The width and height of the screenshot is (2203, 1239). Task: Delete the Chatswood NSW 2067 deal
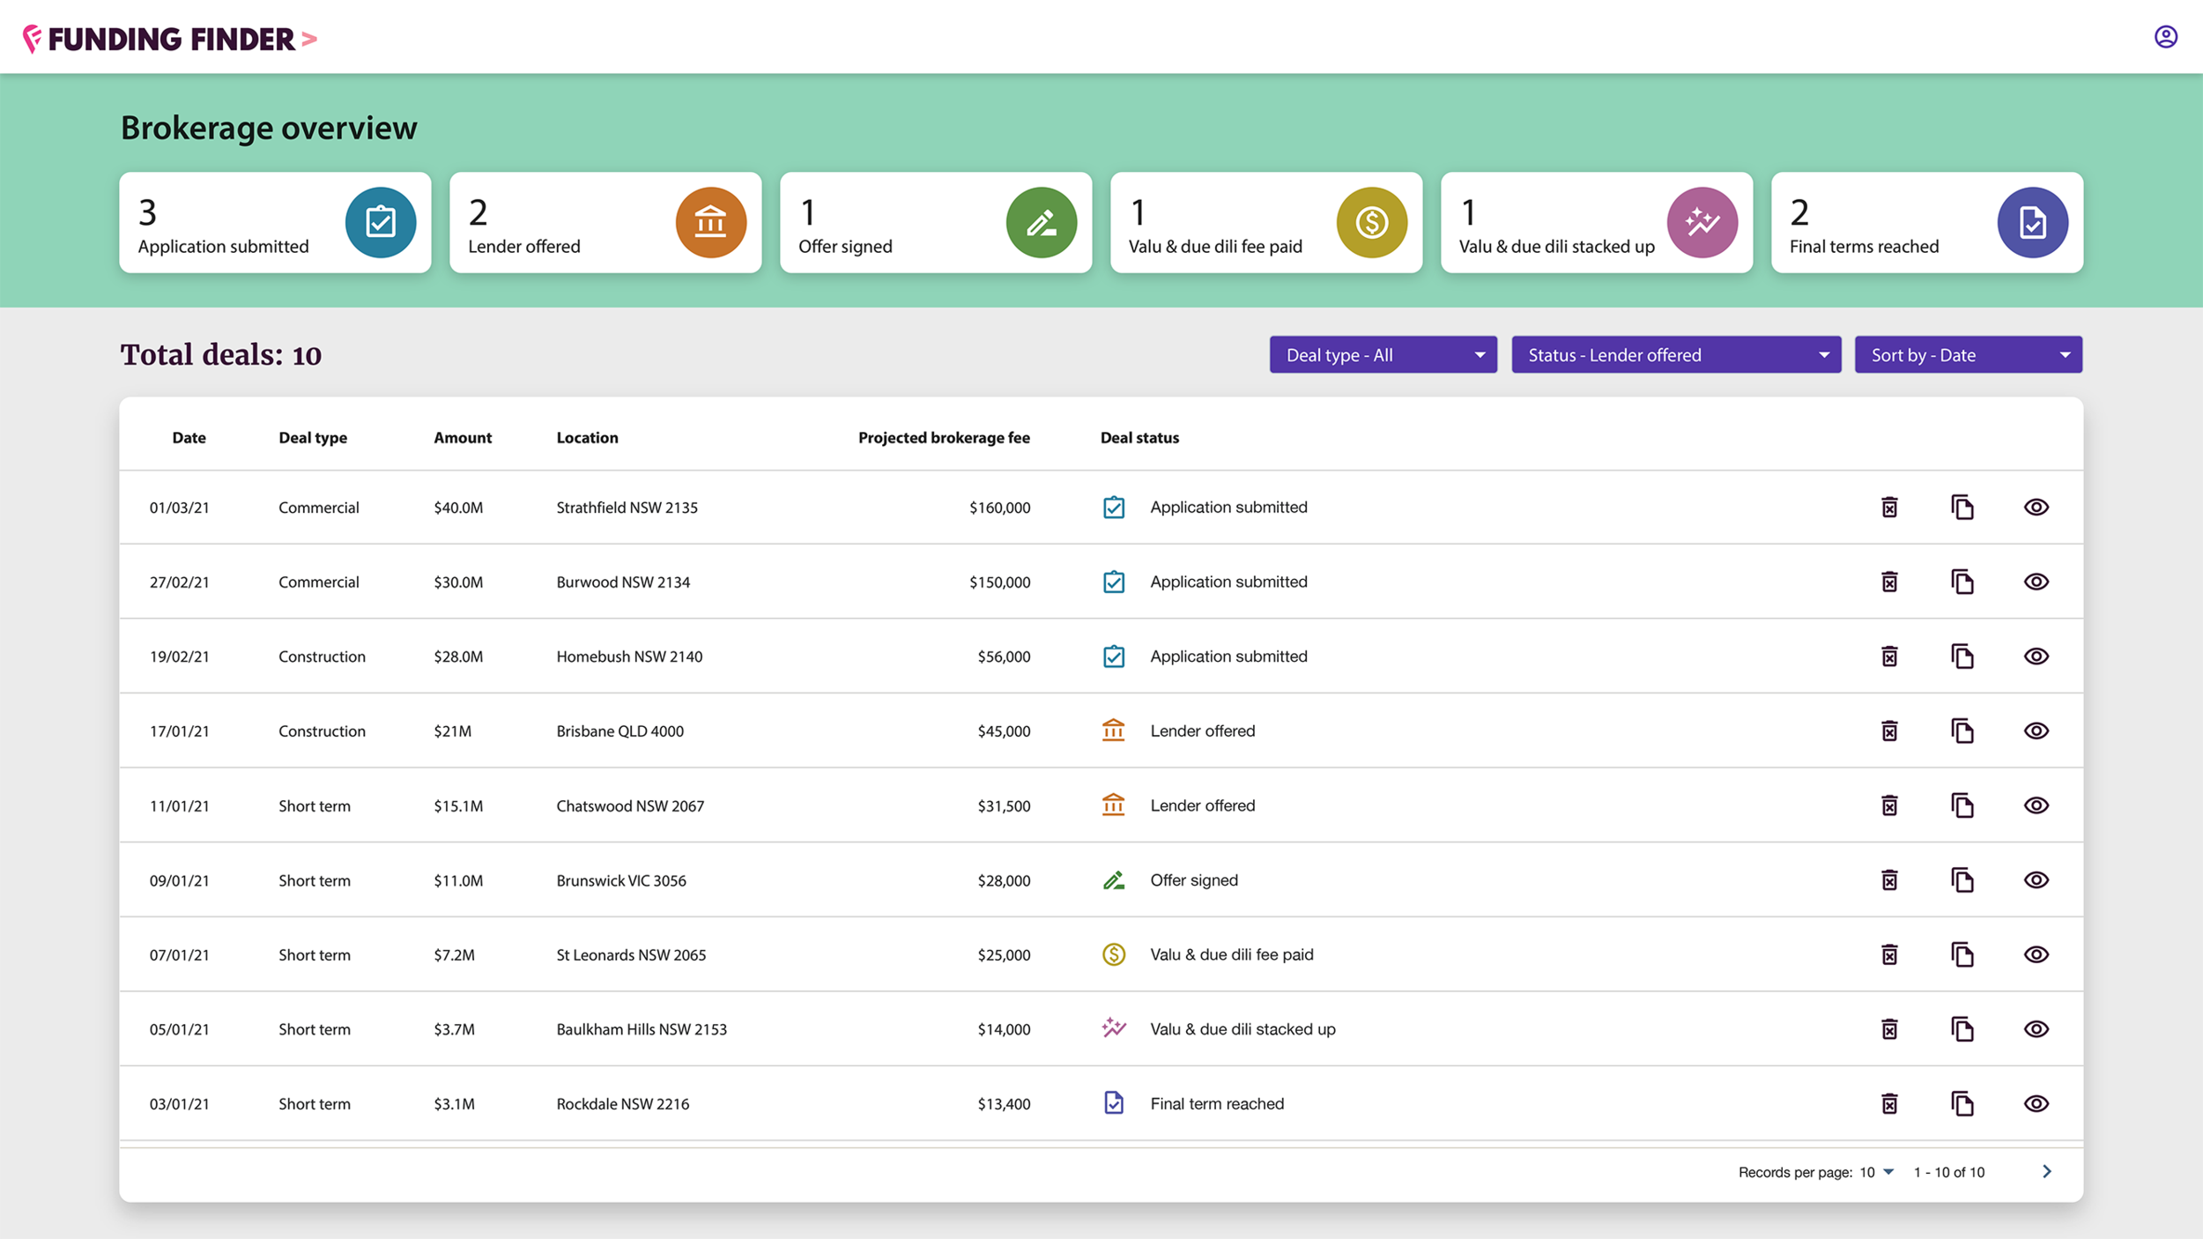pos(1889,805)
